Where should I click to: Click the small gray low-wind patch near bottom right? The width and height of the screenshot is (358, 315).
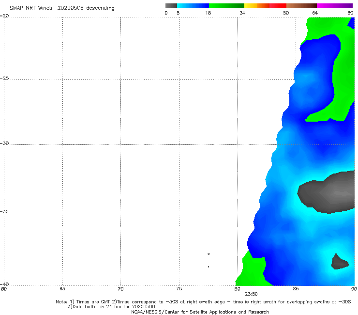[x=340, y=262]
